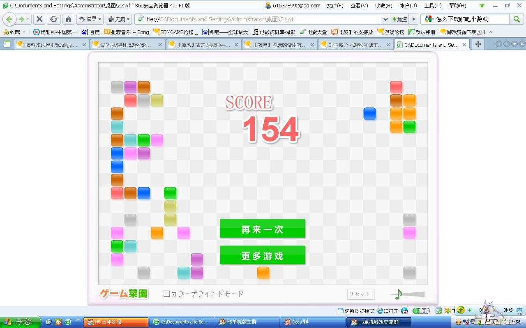Screen dimensions: 526x328
Task: Click IE打开 in the status bar
Action: tap(388, 311)
